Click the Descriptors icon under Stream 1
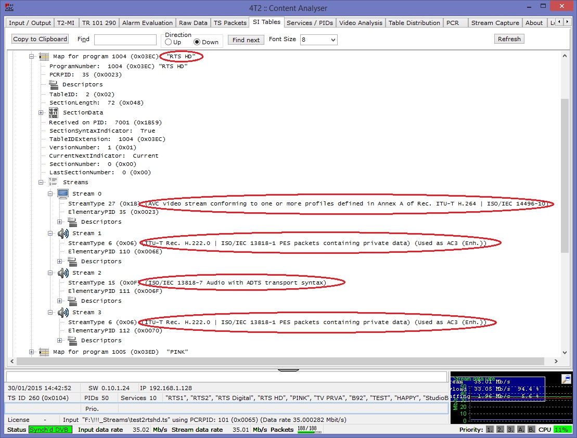Screen dimensions: 577x438 [x=72, y=261]
